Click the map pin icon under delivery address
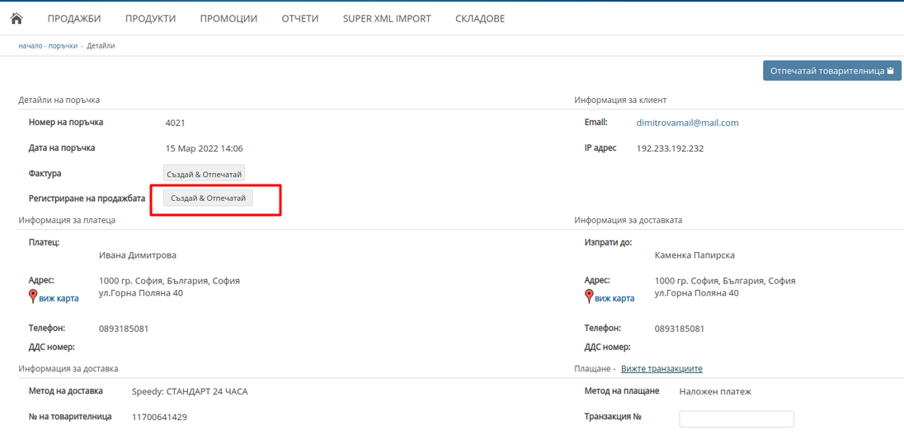Image resolution: width=904 pixels, height=444 pixels. (x=589, y=297)
